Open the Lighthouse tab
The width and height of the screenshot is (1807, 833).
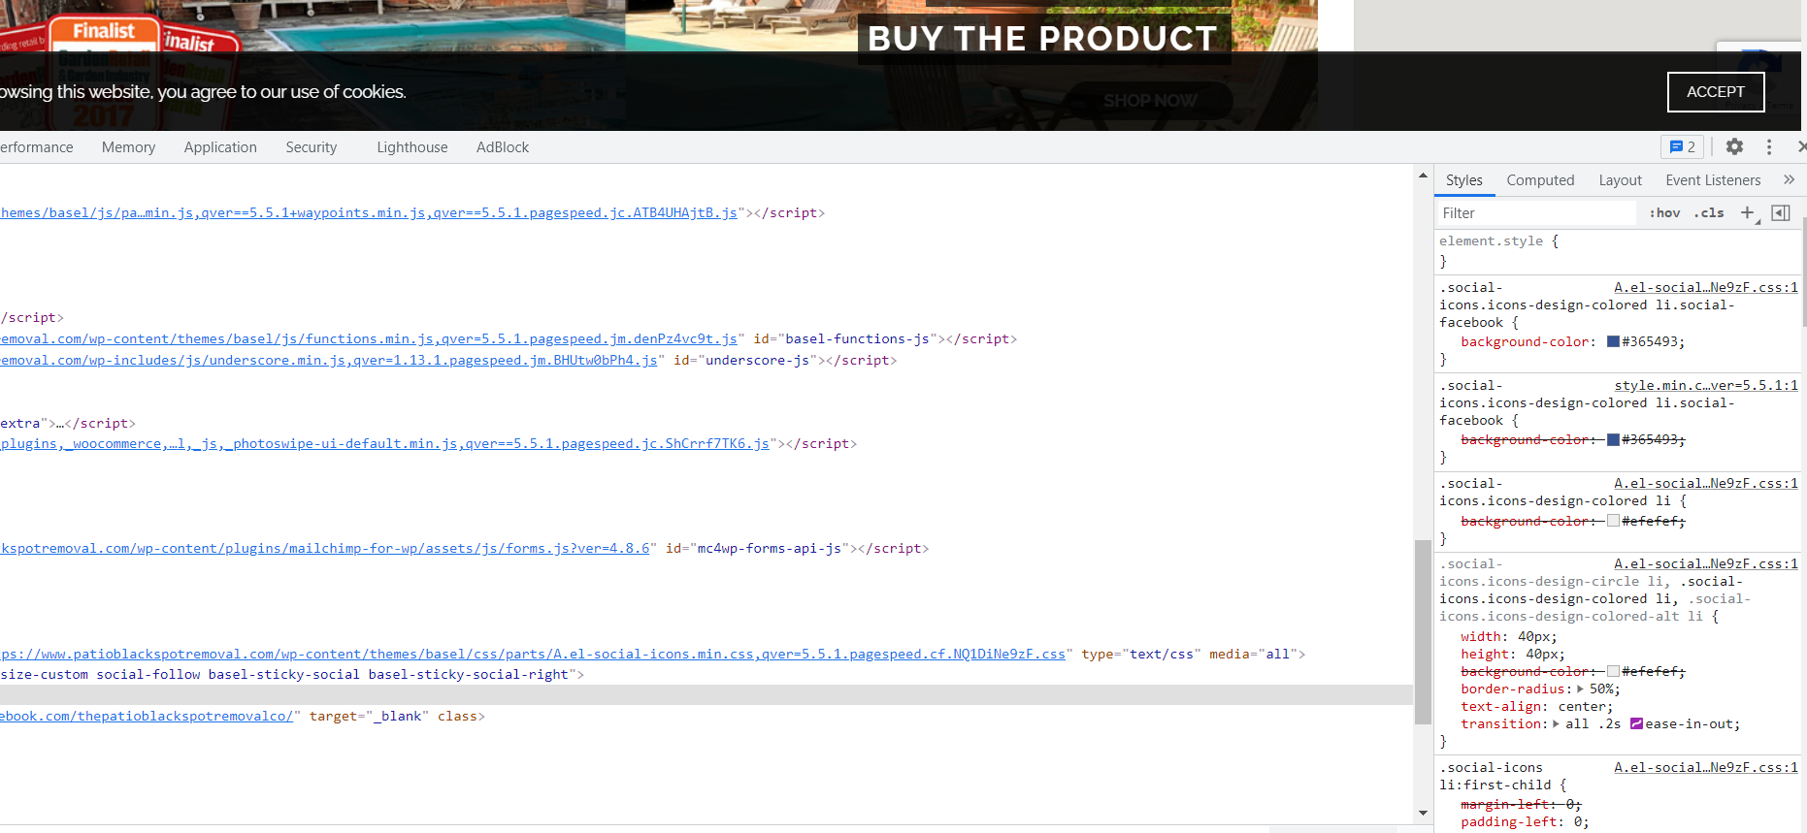click(412, 147)
